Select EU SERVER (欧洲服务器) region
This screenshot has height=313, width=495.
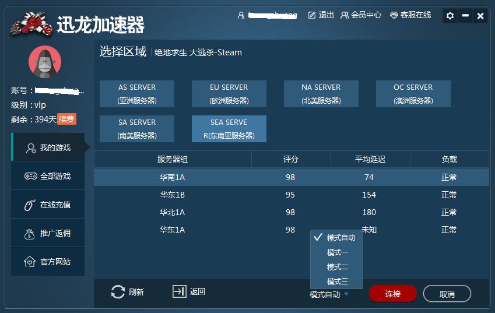click(x=229, y=94)
